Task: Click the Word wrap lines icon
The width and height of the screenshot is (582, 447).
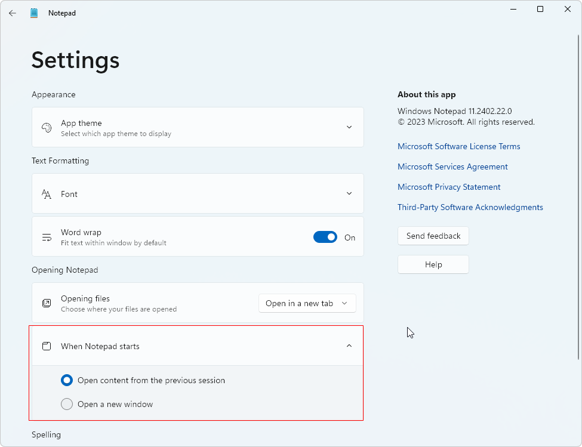Action: (x=47, y=238)
